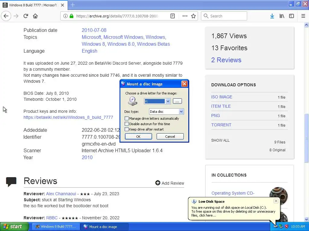The width and height of the screenshot is (309, 231).
Task: Download the ISO IMAGE option
Action: (222, 97)
